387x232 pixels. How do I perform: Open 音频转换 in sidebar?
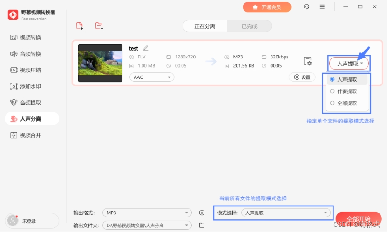pyautogui.click(x=26, y=54)
